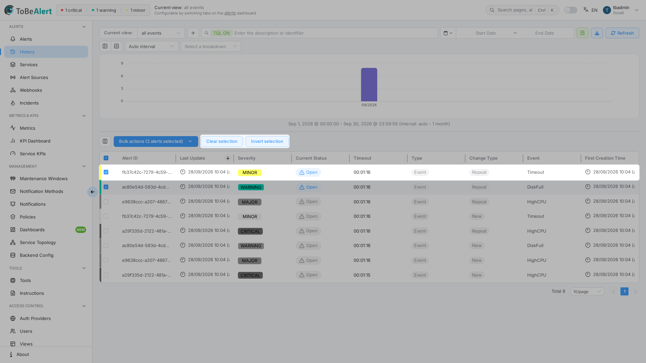Open Backend Config database icon
The width and height of the screenshot is (646, 363).
coord(13,255)
